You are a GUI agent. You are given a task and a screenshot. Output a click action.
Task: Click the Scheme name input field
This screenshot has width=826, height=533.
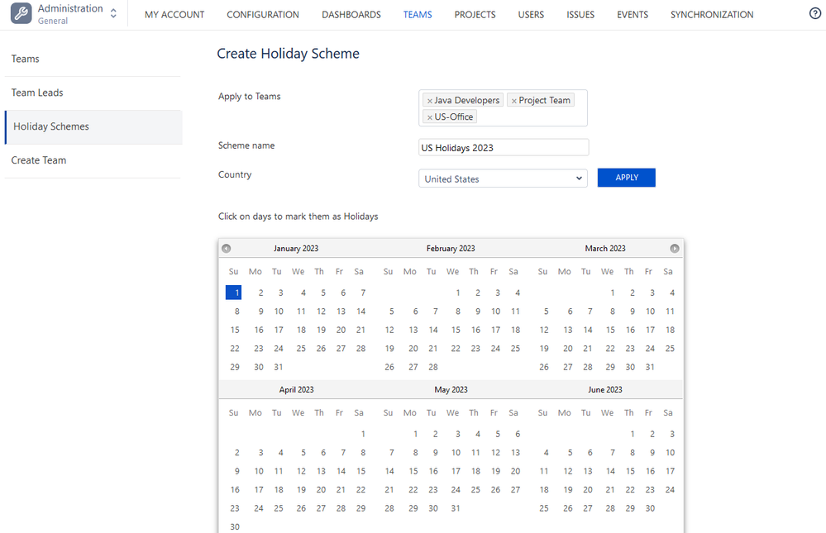tap(504, 147)
